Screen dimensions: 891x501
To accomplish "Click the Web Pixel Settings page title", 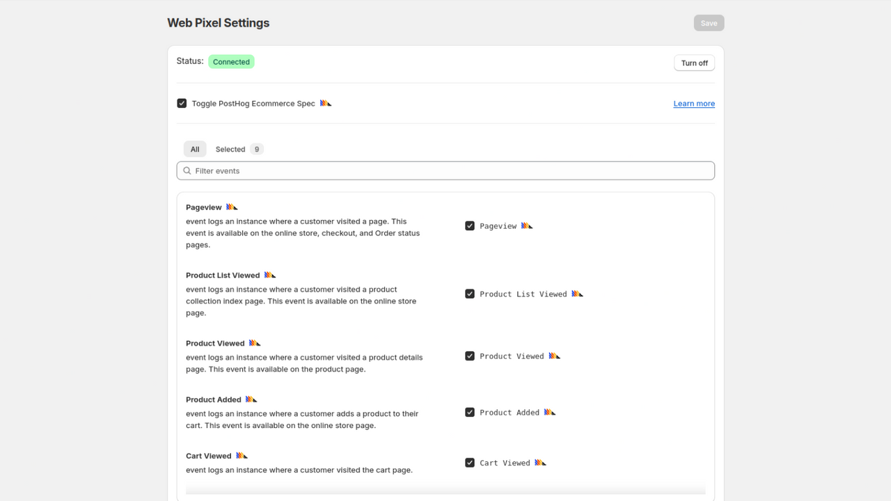I will [219, 23].
